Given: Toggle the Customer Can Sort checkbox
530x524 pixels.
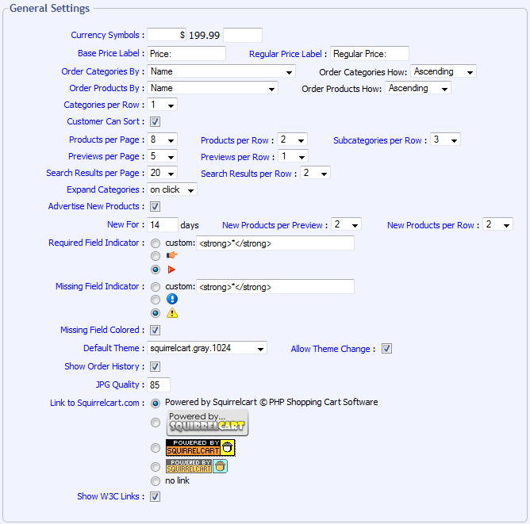Looking at the screenshot, I should pyautogui.click(x=156, y=122).
